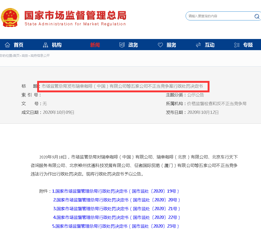Open penalty decision attachment 22号

117,217
